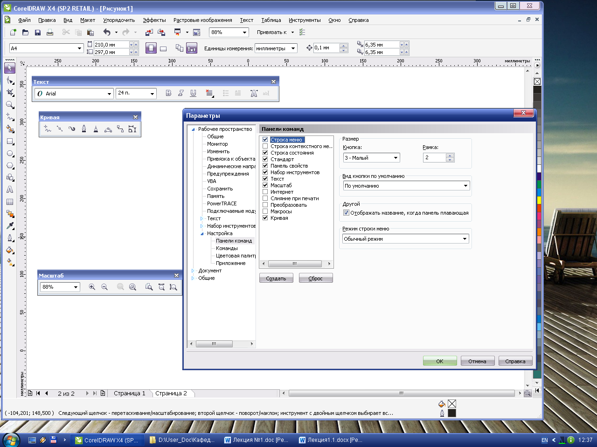Select the Rectangle tool in the toolbox
Viewport: 597px width, 447px height.
click(10, 141)
